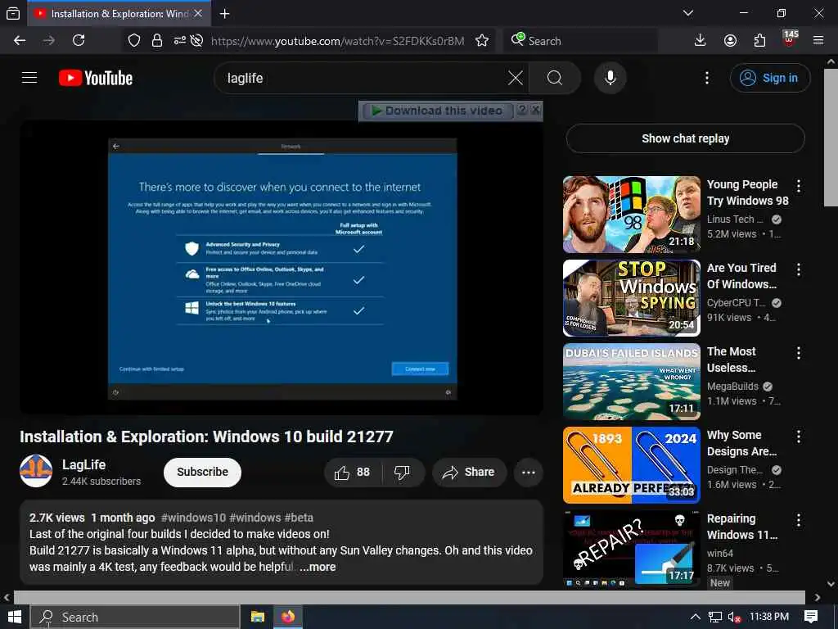Share this video
The image size is (838, 629).
click(x=469, y=473)
